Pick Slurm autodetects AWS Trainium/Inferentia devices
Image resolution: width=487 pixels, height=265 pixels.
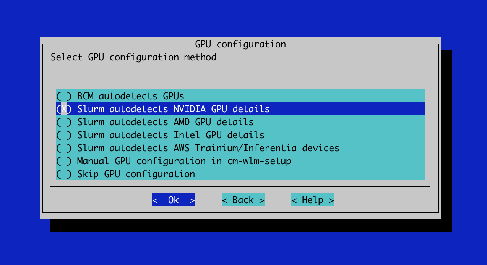pyautogui.click(x=240, y=148)
